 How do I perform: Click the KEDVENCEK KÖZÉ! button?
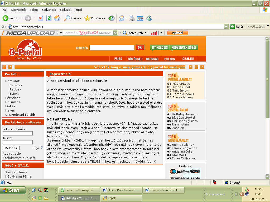tap(184, 47)
